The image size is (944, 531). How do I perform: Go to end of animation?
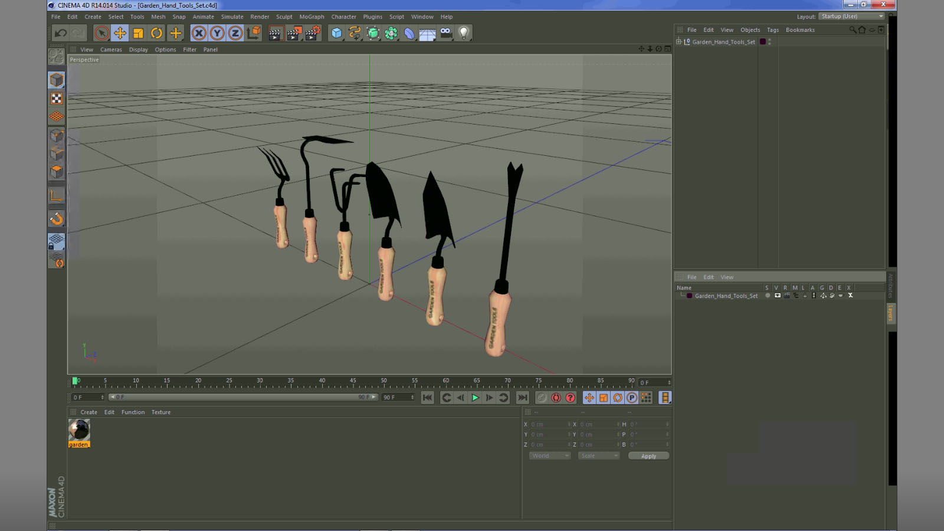click(x=523, y=398)
